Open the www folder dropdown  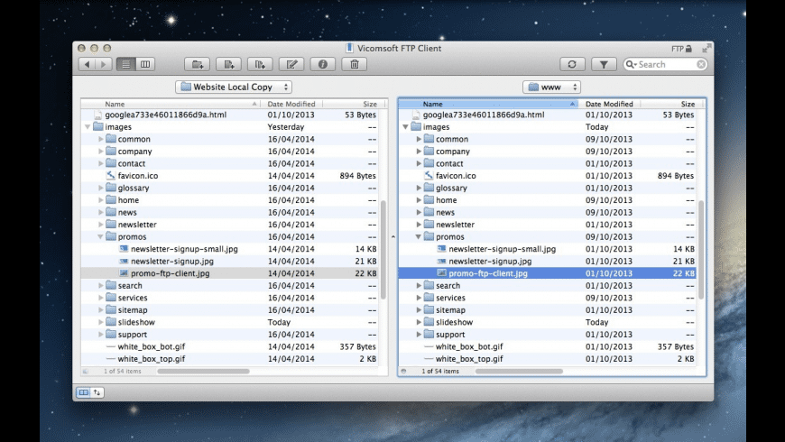[x=551, y=87]
